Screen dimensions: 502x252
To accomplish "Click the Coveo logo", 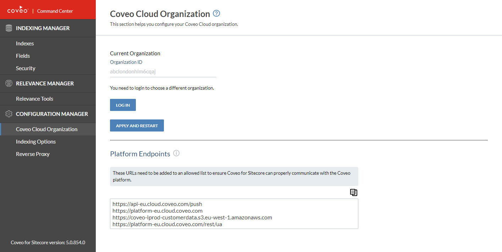I will click(x=18, y=11).
